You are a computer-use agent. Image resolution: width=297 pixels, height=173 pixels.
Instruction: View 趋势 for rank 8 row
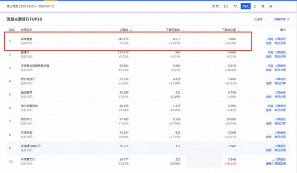coord(269,137)
